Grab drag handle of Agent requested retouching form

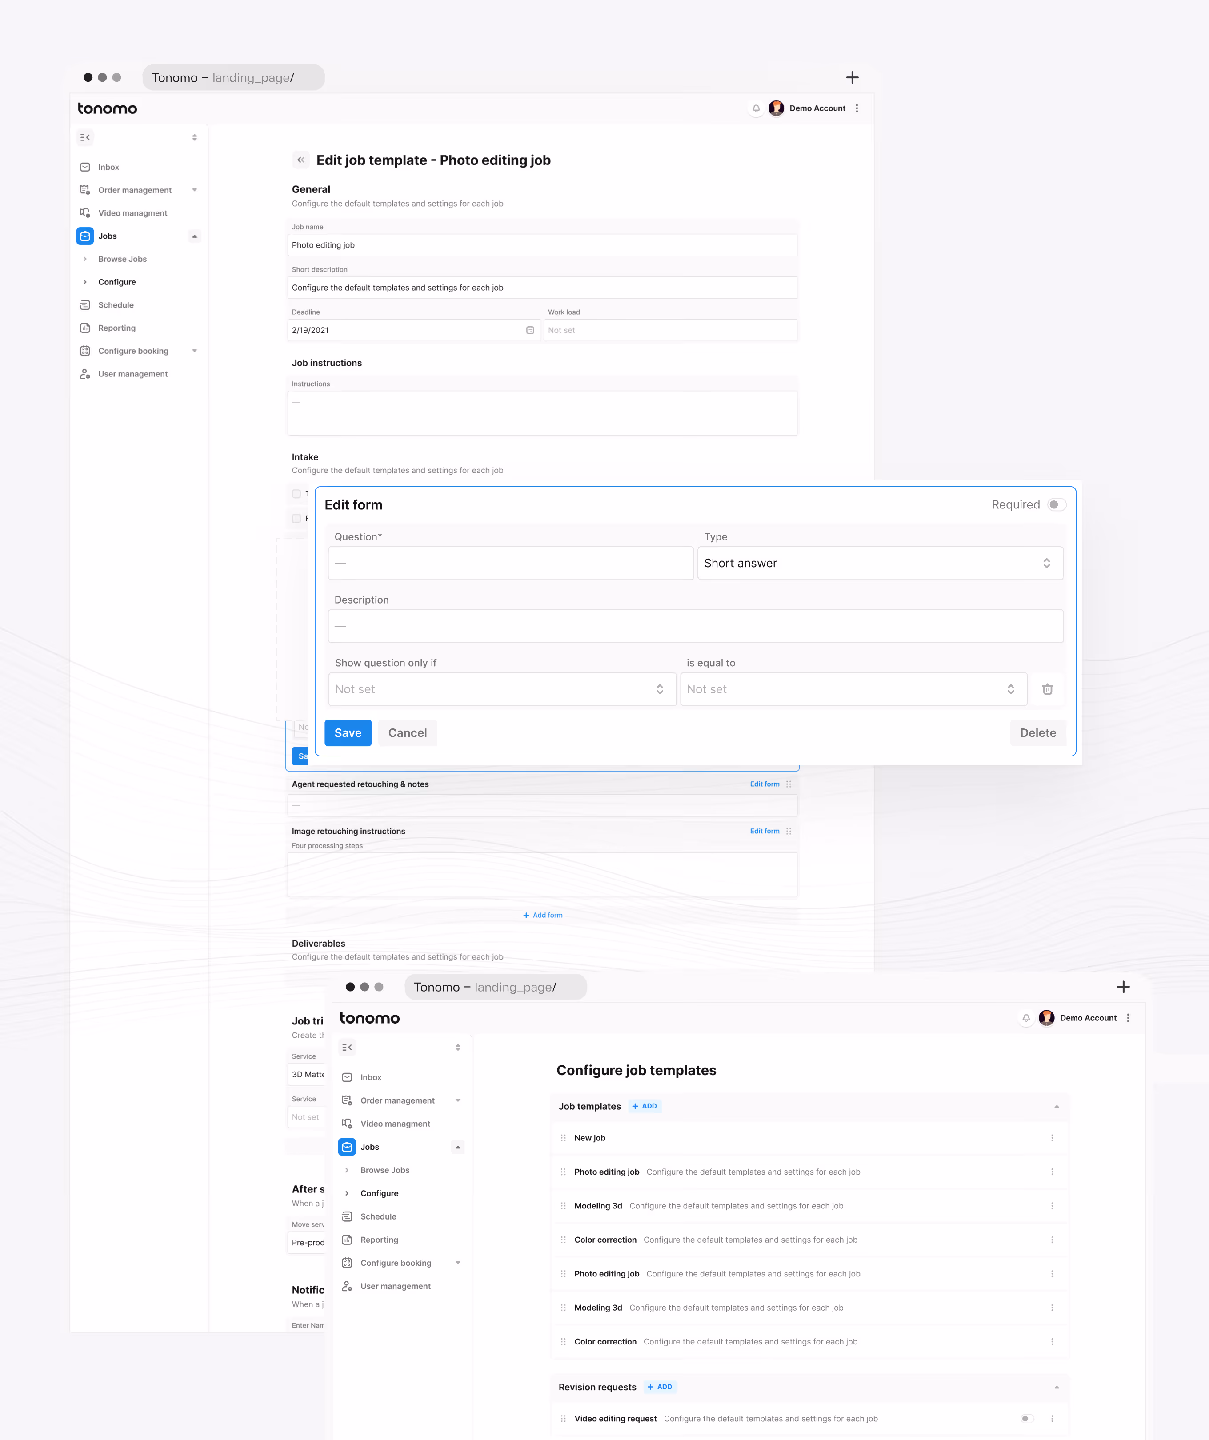coord(789,784)
